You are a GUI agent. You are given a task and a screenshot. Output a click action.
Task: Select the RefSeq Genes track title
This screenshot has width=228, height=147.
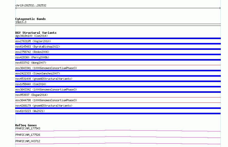pyautogui.click(x=26, y=125)
